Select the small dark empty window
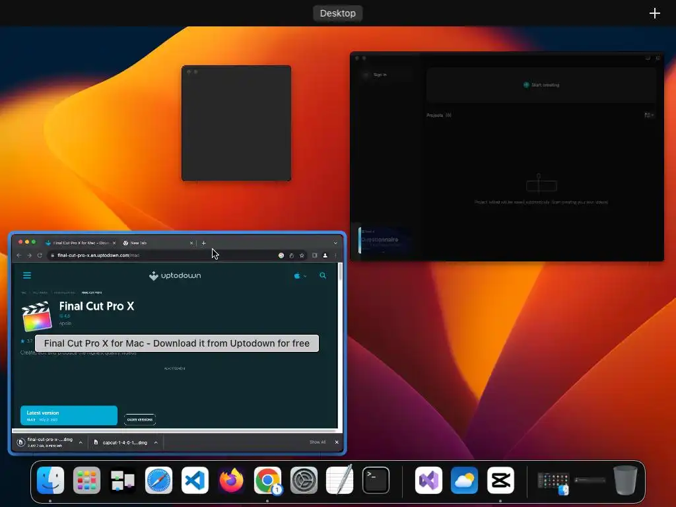 pyautogui.click(x=236, y=123)
